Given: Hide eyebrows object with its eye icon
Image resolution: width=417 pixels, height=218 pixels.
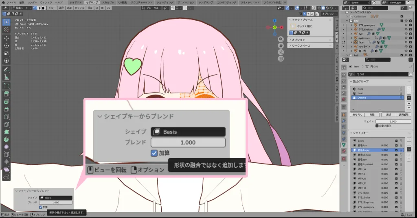Looking at the screenshot, I should pos(406,38).
